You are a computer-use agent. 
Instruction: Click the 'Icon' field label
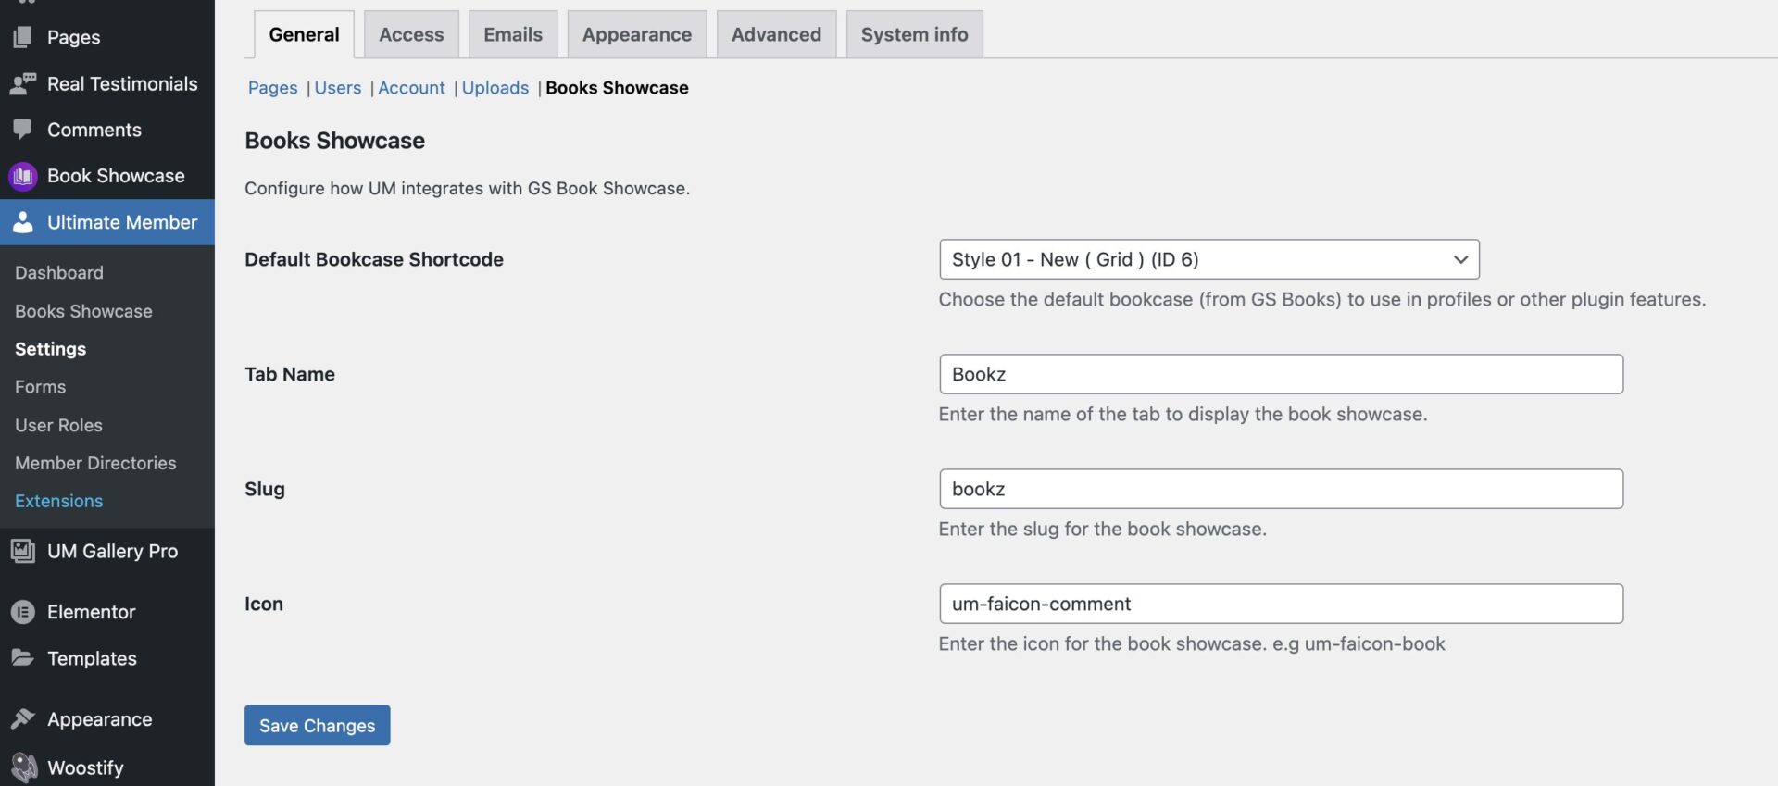point(264,604)
